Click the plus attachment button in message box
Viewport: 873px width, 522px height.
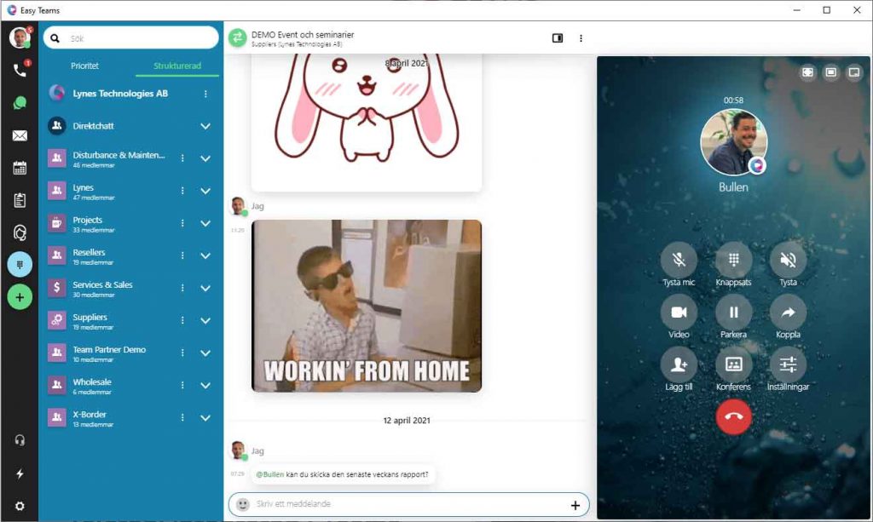coord(575,505)
